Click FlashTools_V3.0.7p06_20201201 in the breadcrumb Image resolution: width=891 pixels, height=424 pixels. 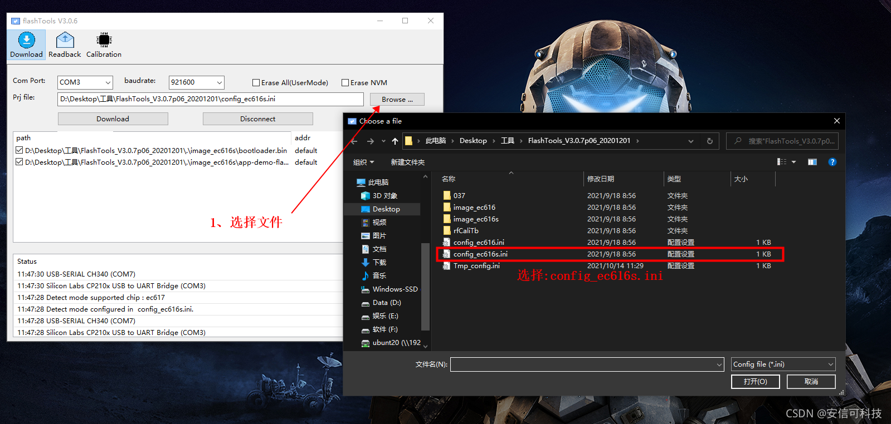coord(579,141)
